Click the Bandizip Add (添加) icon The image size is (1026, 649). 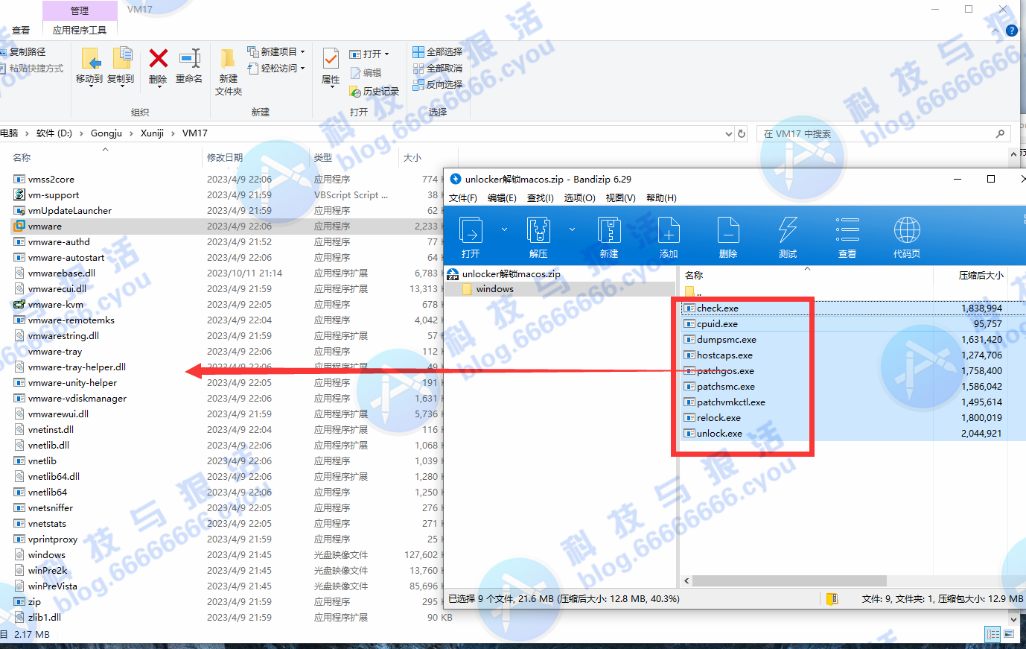click(669, 230)
